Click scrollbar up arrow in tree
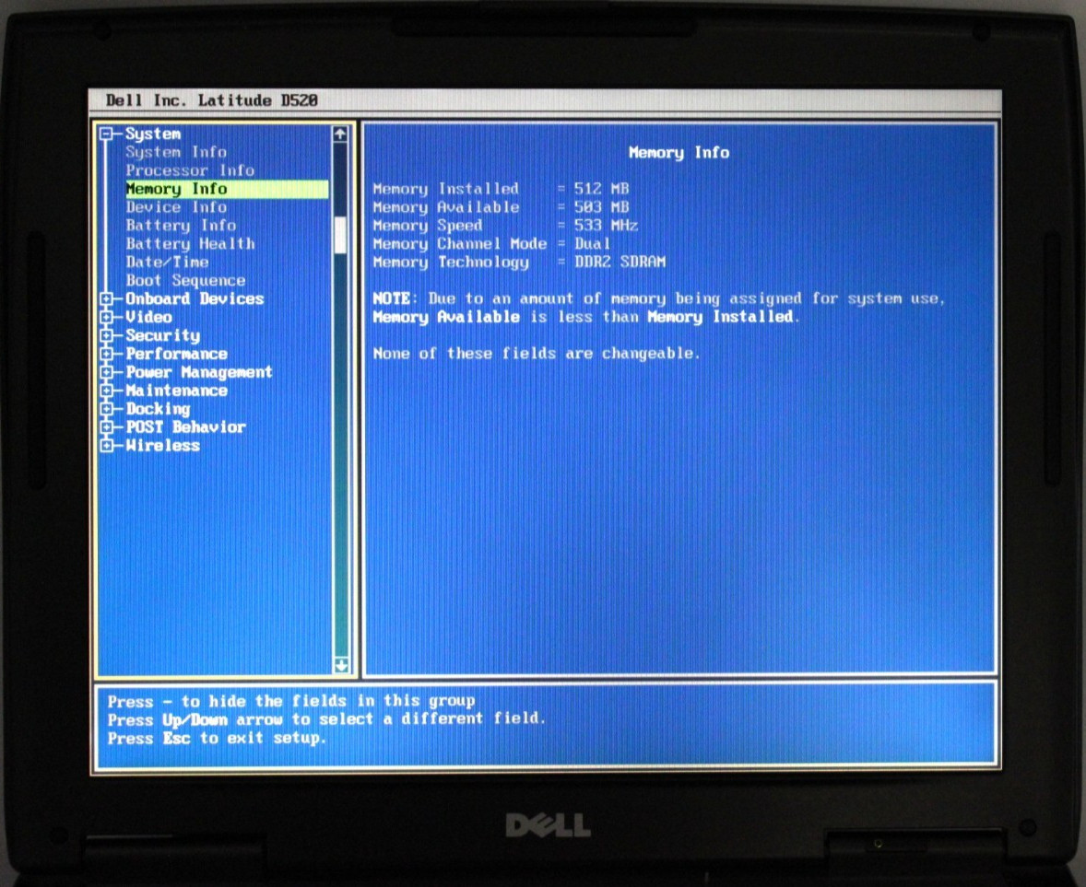 (340, 134)
